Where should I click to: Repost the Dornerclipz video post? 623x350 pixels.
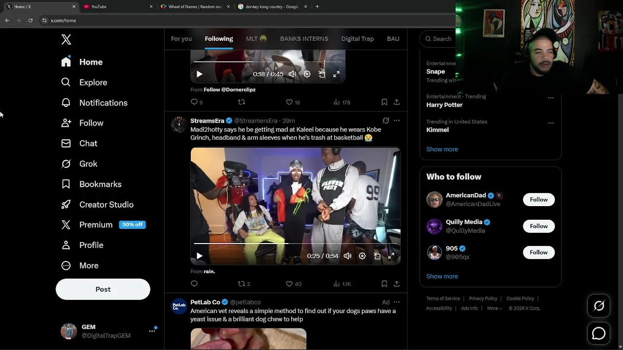coord(241,102)
